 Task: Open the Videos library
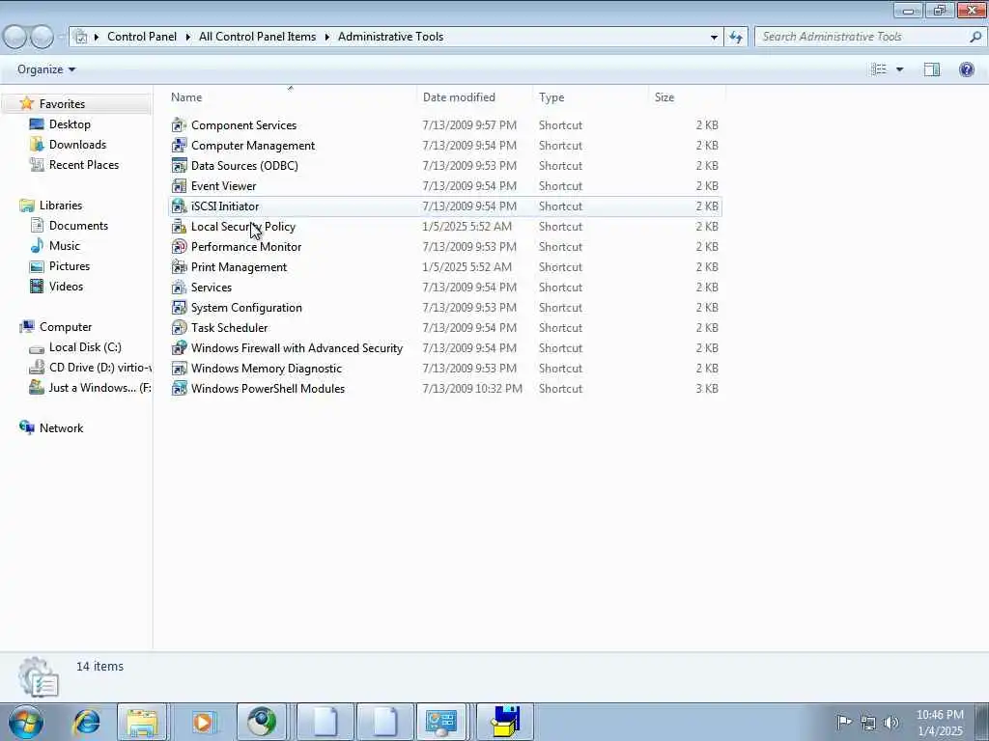[x=66, y=286]
